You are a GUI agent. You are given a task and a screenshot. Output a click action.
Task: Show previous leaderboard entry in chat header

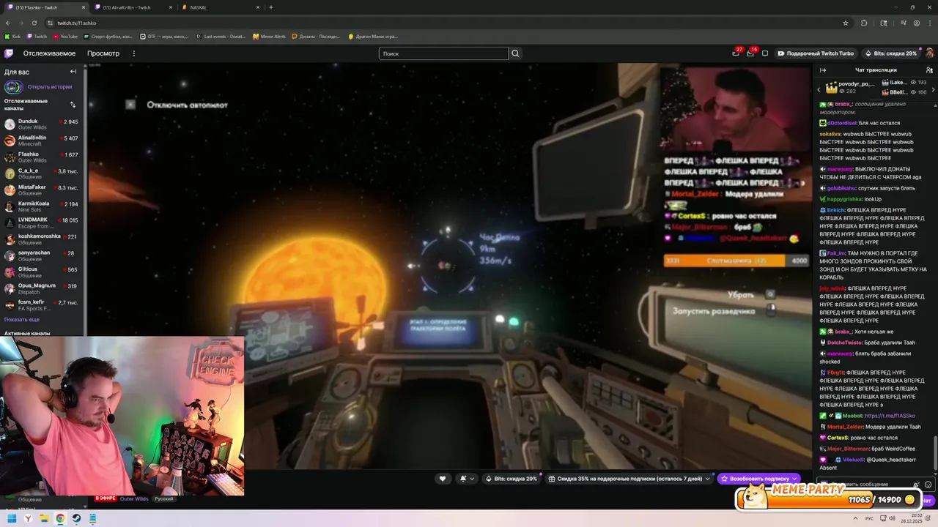(819, 89)
